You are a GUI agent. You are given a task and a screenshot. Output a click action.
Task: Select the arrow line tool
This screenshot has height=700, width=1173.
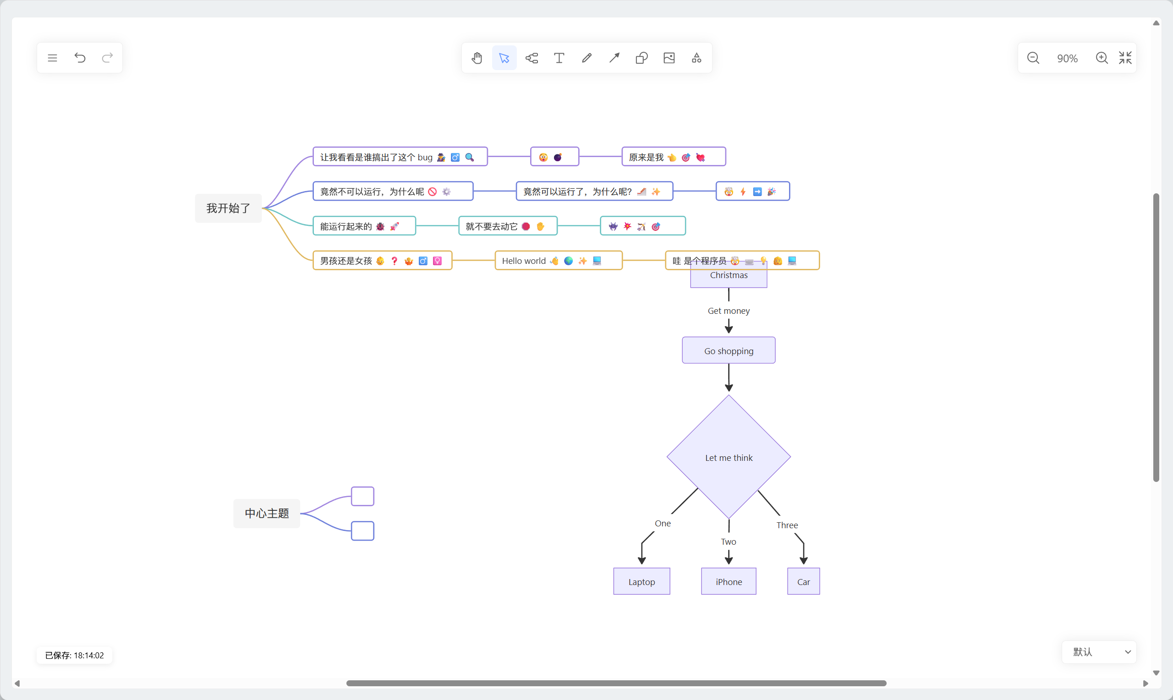(x=614, y=58)
